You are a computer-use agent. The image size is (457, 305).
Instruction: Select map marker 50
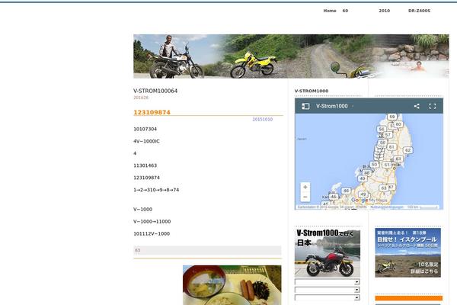point(375,165)
